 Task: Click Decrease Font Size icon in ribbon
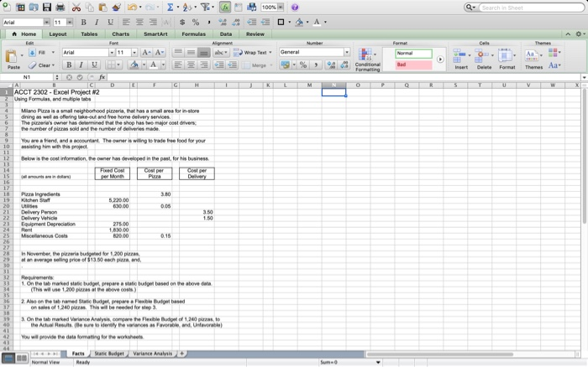pos(159,53)
